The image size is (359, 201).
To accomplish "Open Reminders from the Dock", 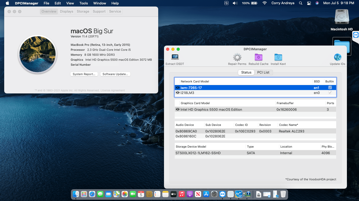I will (x=157, y=194).
